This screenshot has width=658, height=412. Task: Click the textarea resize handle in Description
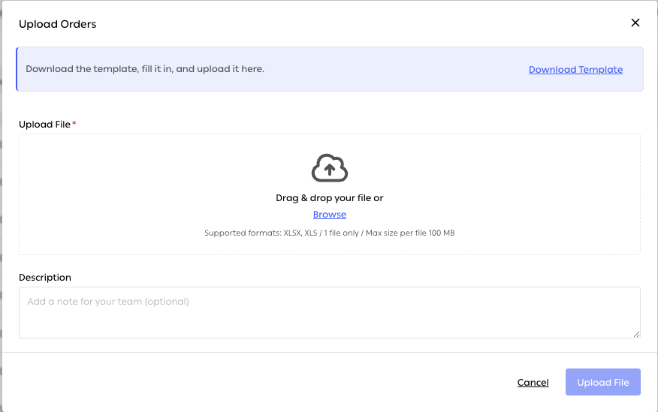[x=636, y=334]
